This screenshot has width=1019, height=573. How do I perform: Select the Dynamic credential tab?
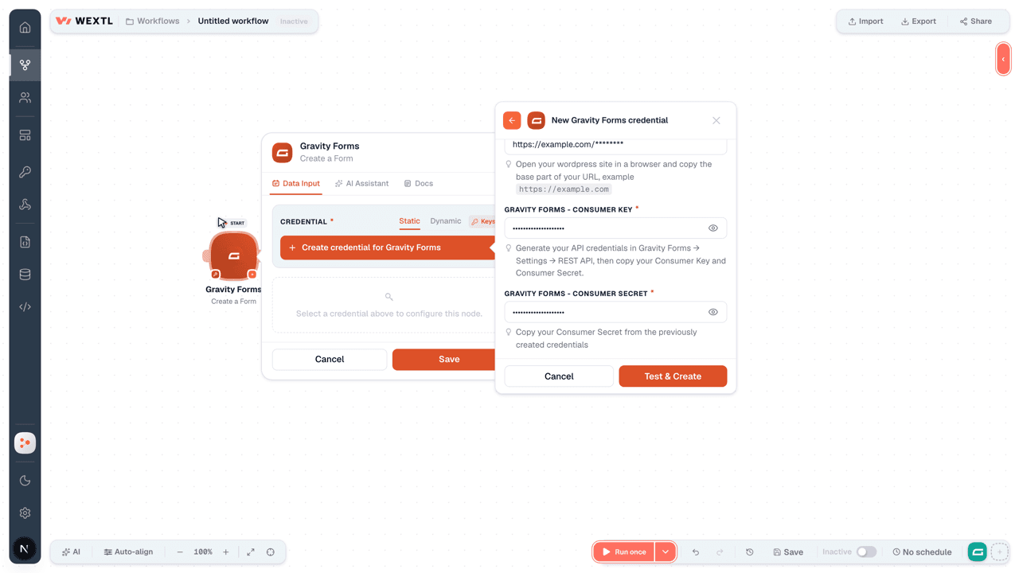click(x=445, y=221)
